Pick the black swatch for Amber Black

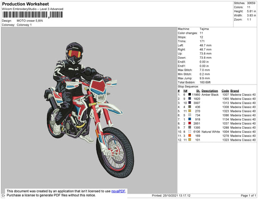(190, 94)
